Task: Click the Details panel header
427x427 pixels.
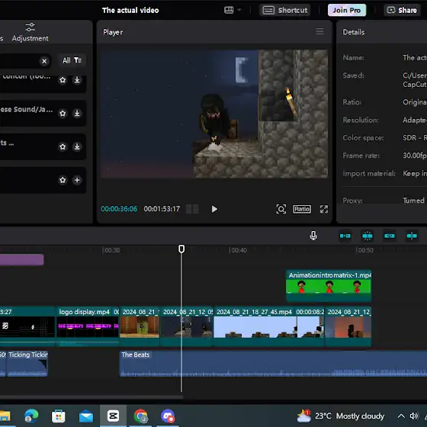Action: (x=354, y=32)
